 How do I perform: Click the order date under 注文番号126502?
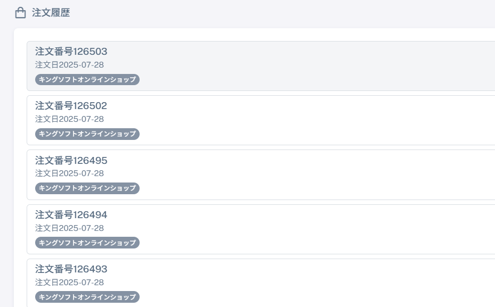[x=69, y=119]
